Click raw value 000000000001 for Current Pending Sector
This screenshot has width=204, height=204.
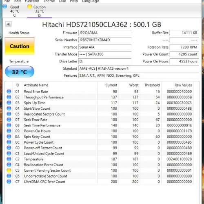179,171
